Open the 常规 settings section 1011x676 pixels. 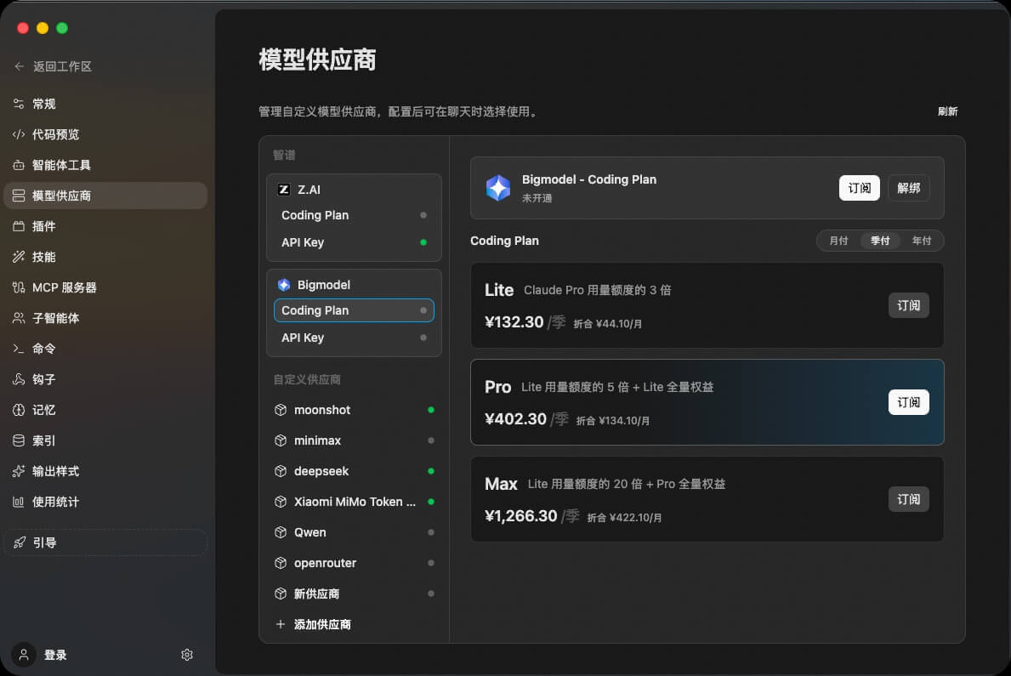click(105, 104)
